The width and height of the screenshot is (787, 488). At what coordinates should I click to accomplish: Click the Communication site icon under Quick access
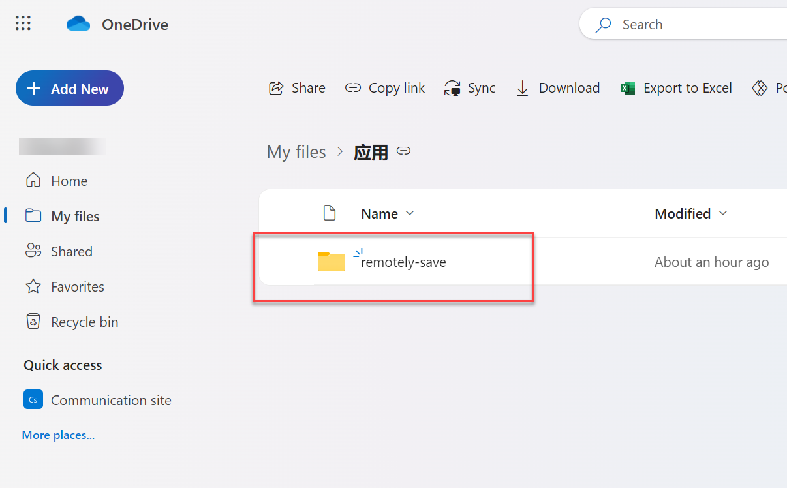pyautogui.click(x=33, y=399)
